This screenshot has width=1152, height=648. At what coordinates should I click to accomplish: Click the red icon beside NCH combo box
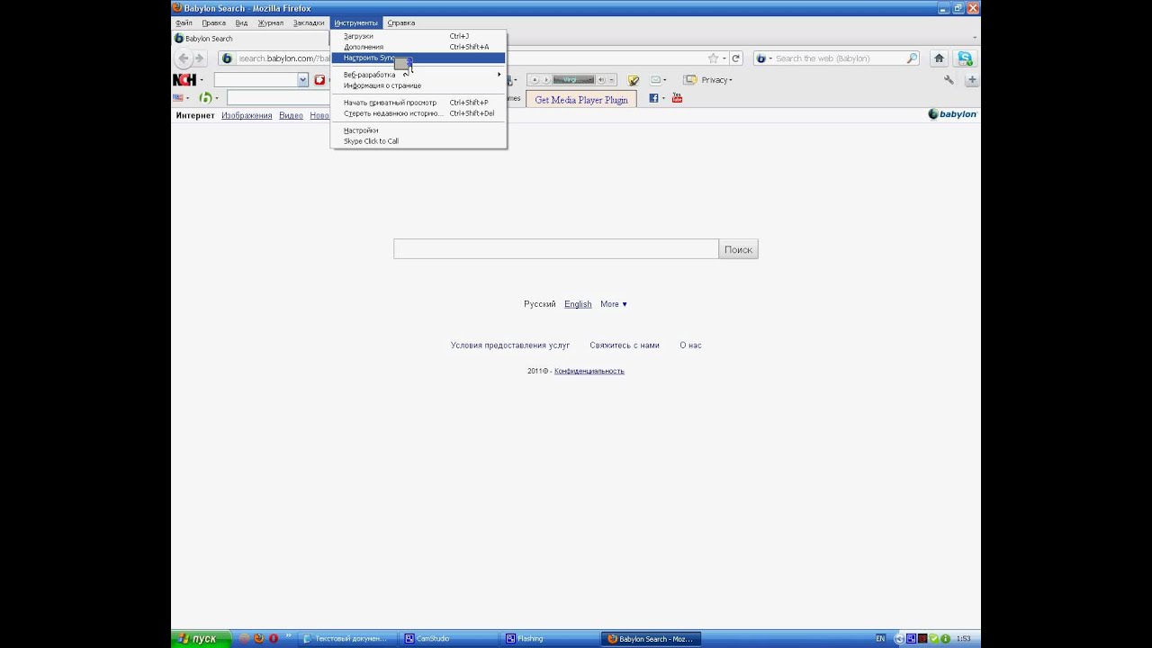[319, 80]
